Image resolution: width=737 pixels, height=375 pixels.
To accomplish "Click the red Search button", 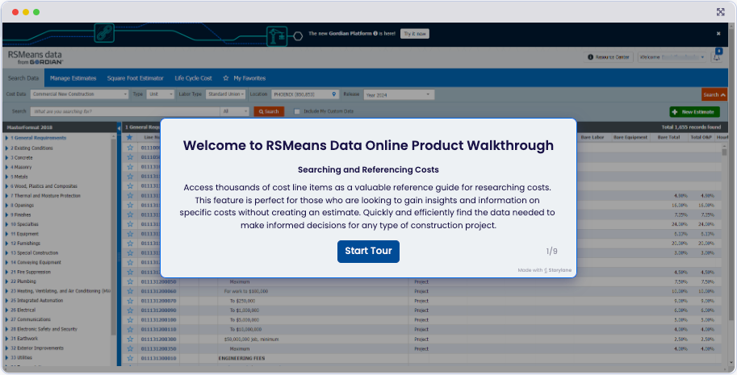I will pos(269,112).
